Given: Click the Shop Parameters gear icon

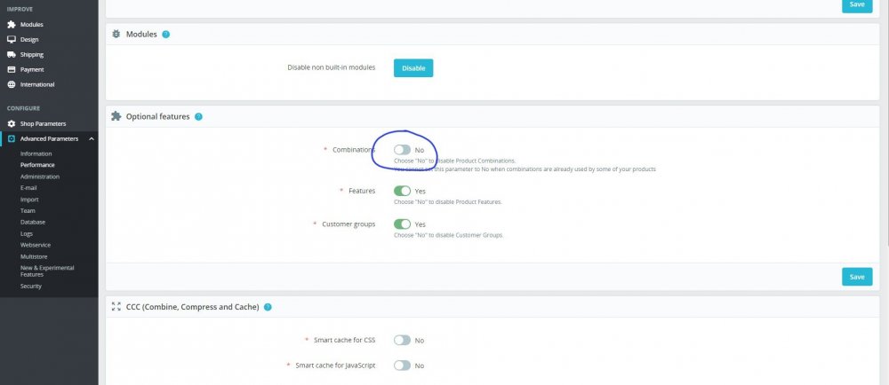Looking at the screenshot, I should coord(12,123).
